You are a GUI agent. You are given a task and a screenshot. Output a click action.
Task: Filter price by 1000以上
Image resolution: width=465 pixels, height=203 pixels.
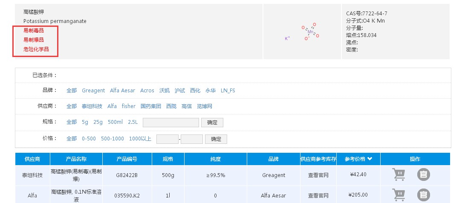[x=140, y=139]
